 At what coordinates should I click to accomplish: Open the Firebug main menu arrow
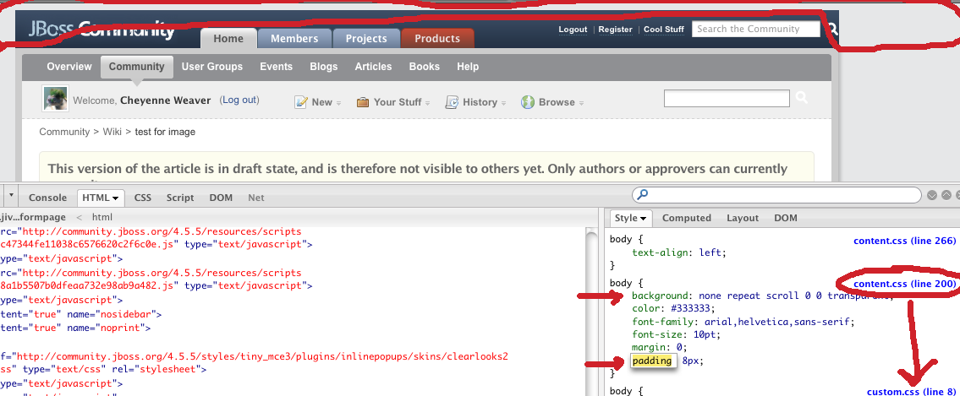tap(11, 197)
